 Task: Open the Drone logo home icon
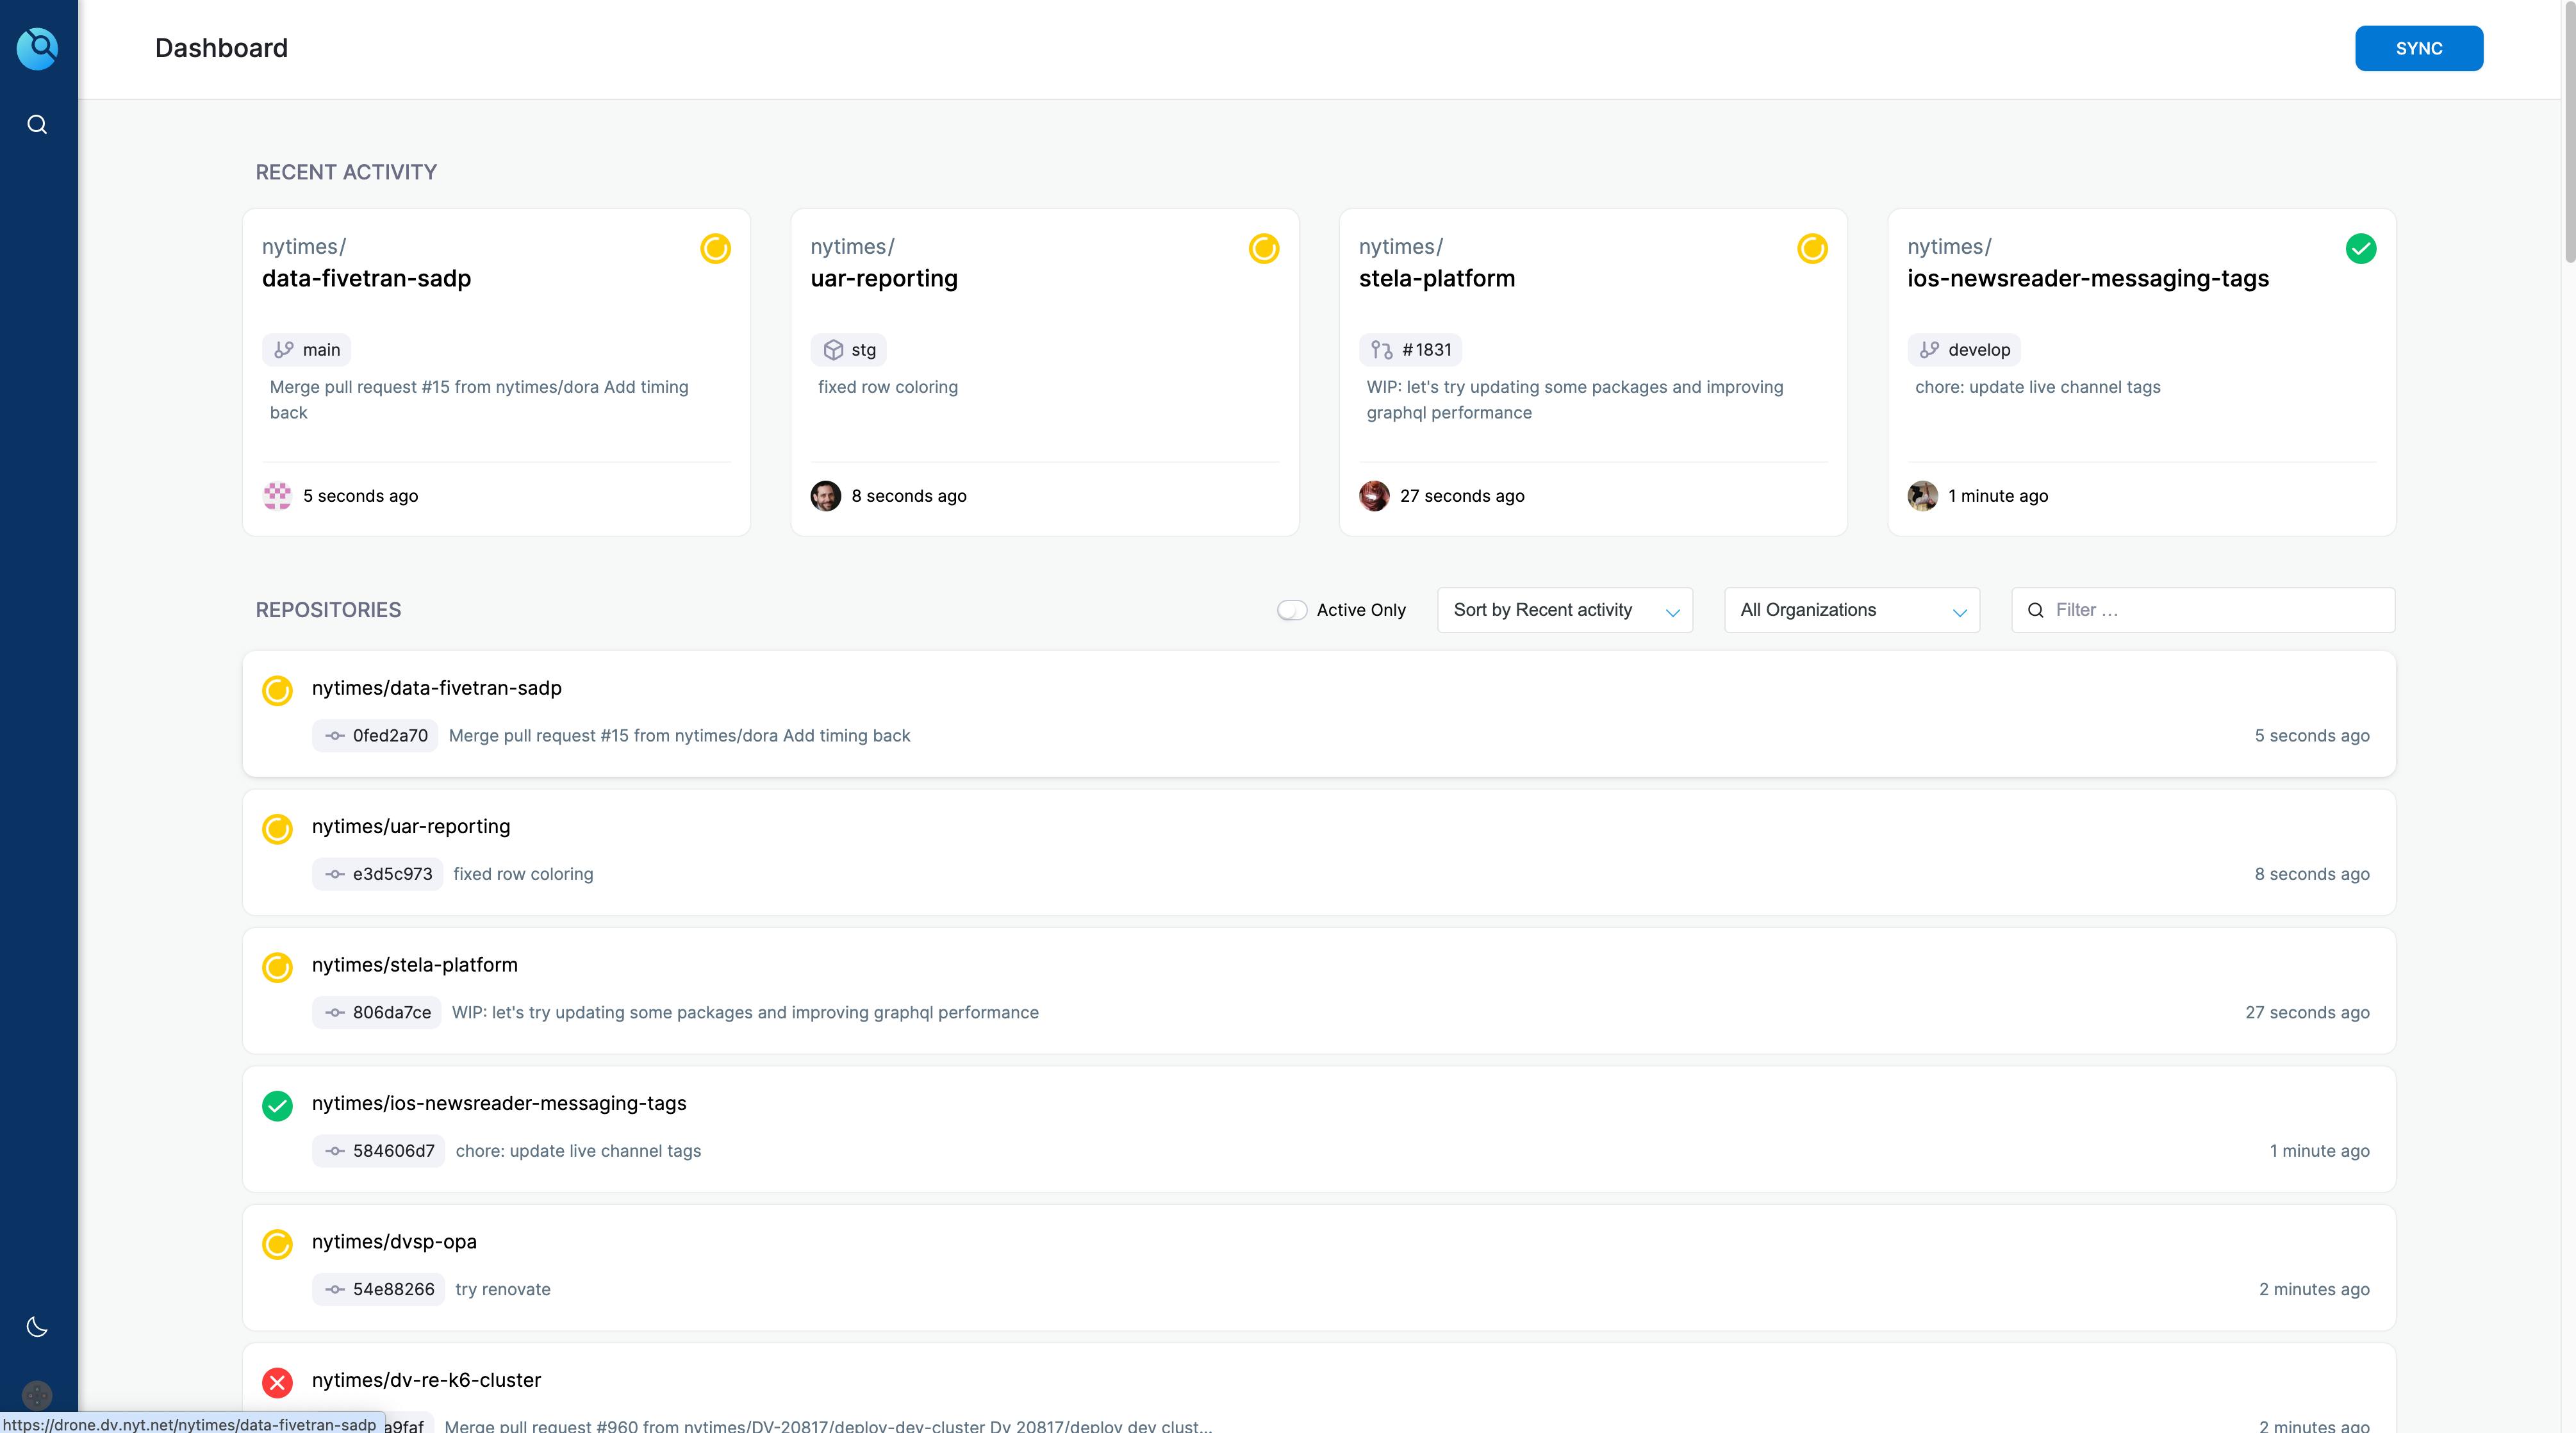coord(37,48)
